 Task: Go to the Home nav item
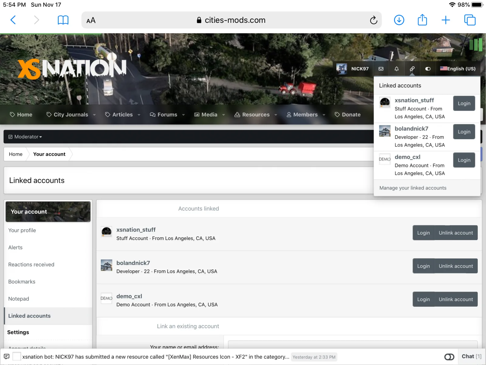click(x=21, y=115)
